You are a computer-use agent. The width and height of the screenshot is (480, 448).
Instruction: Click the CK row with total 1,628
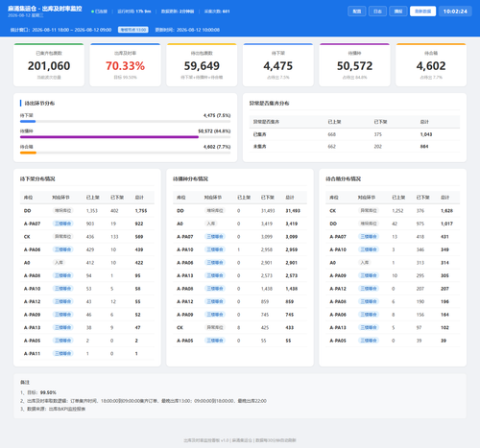click(393, 211)
